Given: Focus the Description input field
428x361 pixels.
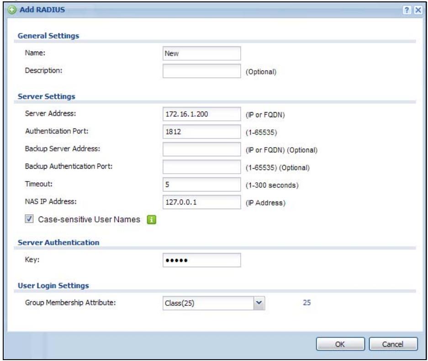Looking at the screenshot, I should click(x=202, y=71).
